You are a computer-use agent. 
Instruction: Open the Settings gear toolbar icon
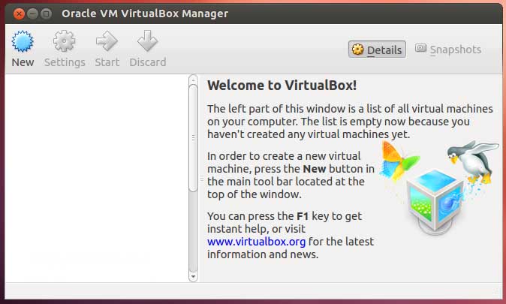(x=65, y=41)
